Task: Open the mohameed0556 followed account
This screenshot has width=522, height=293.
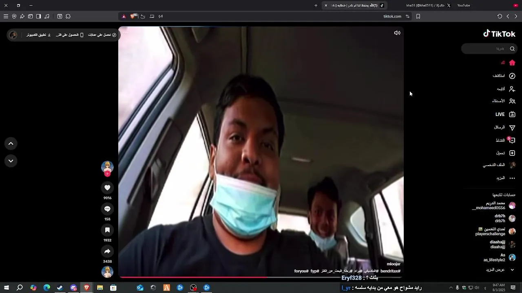Action: point(493,206)
